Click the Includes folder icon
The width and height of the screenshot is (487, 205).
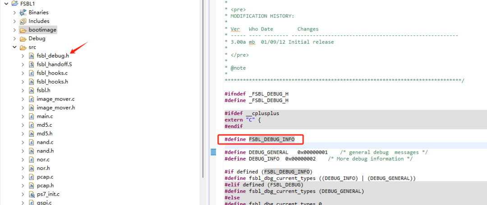pyautogui.click(x=23, y=21)
